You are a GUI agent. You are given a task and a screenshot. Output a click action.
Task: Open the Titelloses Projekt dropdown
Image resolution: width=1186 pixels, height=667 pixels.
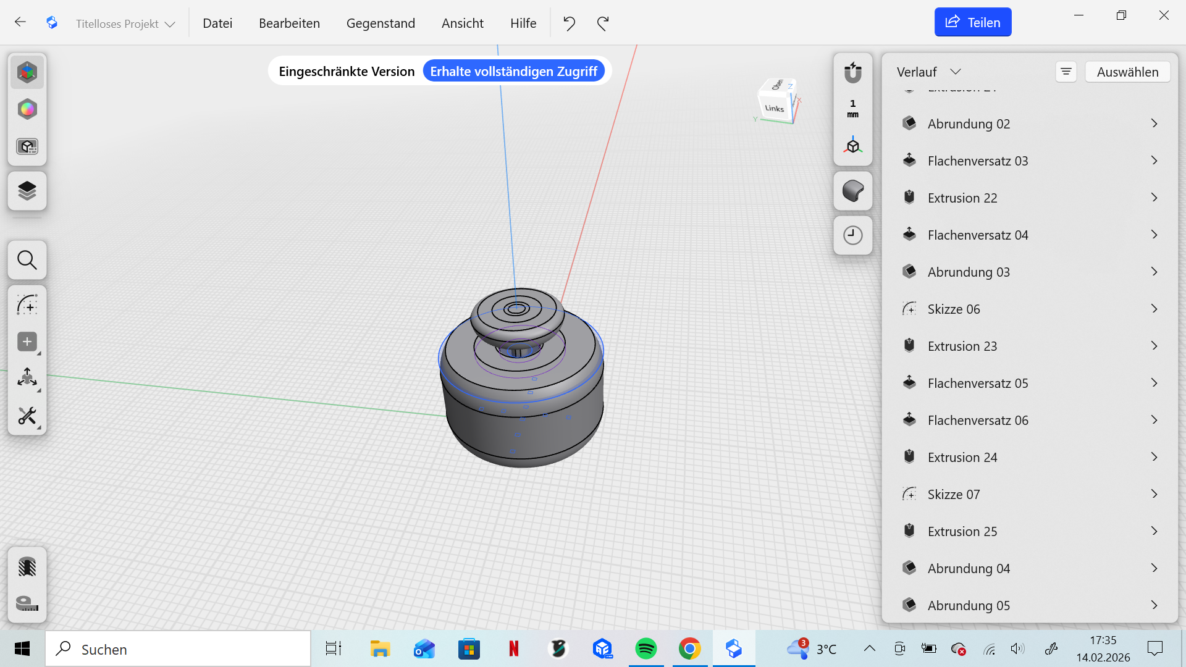click(x=125, y=23)
